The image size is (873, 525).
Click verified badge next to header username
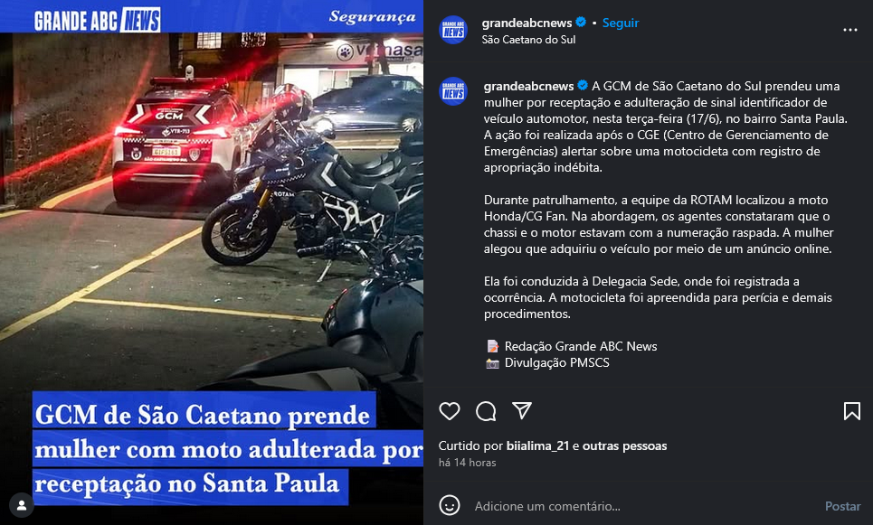coord(581,23)
